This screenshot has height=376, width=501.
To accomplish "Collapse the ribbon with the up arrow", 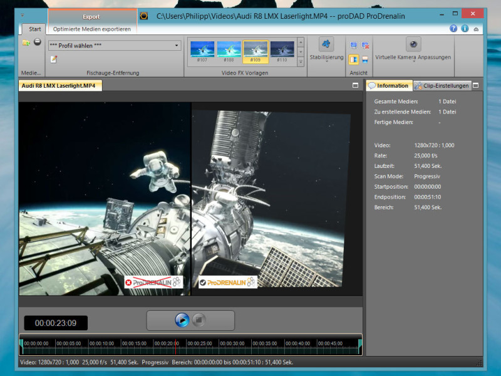I will pyautogui.click(x=476, y=29).
